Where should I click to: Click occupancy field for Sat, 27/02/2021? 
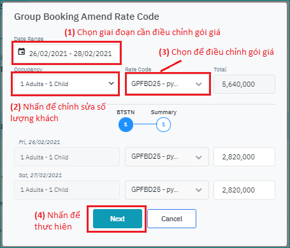coord(67,190)
